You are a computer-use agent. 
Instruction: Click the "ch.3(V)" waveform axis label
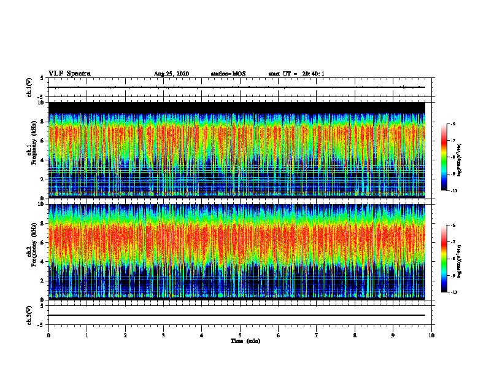coord(29,315)
